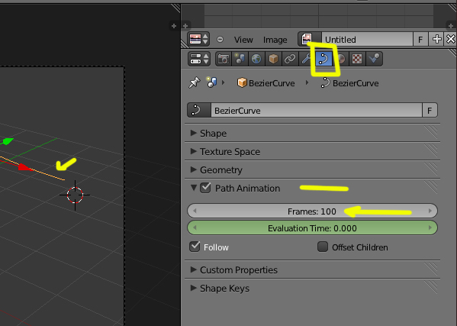Decrease Evaluation Time with left arrow

pyautogui.click(x=195, y=228)
